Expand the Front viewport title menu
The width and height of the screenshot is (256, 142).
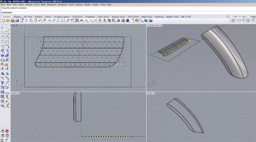(x=18, y=93)
